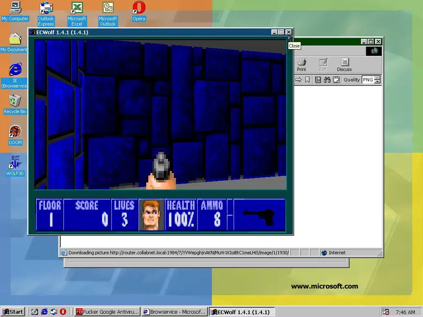
Task: Decrease Quality with the spinner down arrow
Action: click(378, 81)
